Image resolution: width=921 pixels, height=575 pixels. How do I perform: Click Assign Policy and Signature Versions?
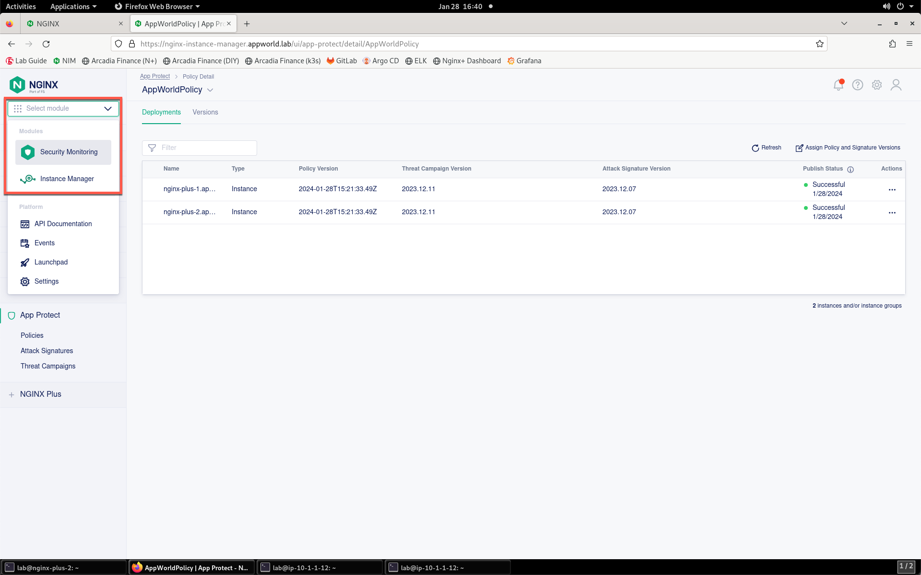(x=848, y=148)
